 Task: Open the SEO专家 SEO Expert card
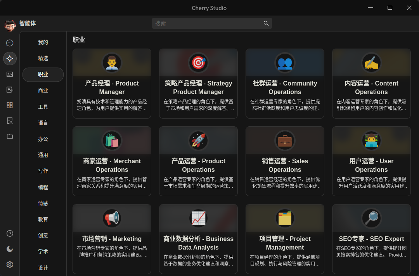(x=371, y=239)
